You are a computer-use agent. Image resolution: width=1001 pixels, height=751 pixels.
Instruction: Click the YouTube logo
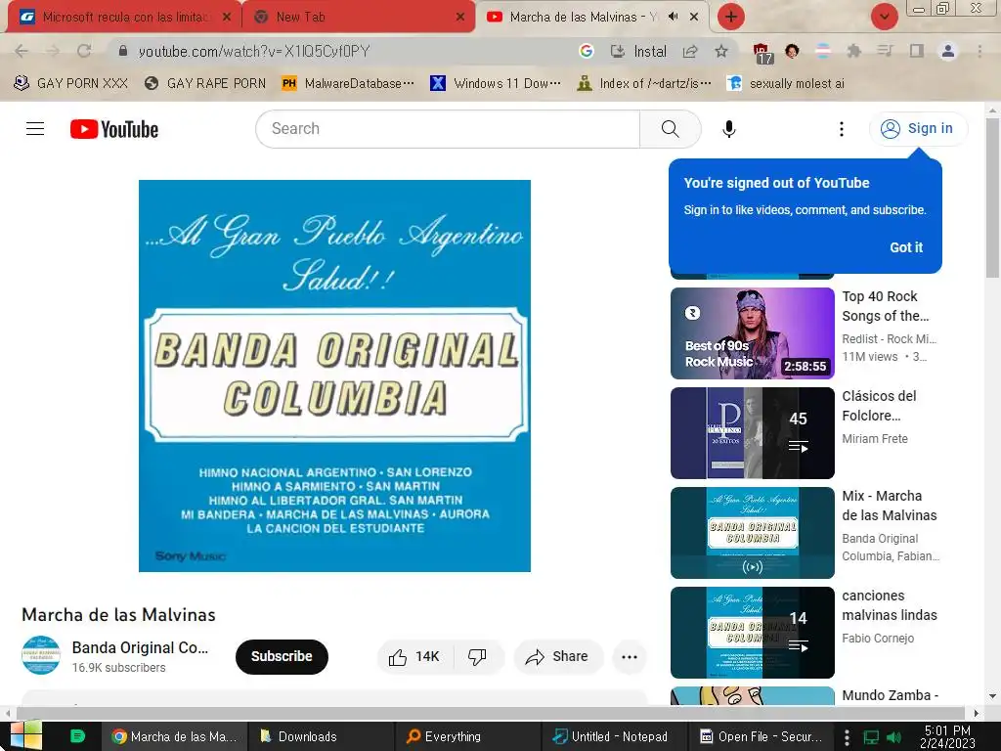[x=114, y=129]
